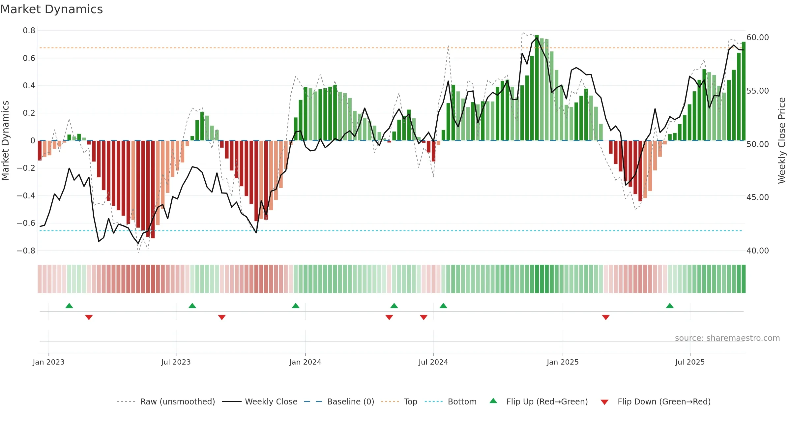791x445 pixels.
Task: Toggle the Flip Up (Red→Green) legend label
Action: pyautogui.click(x=547, y=401)
